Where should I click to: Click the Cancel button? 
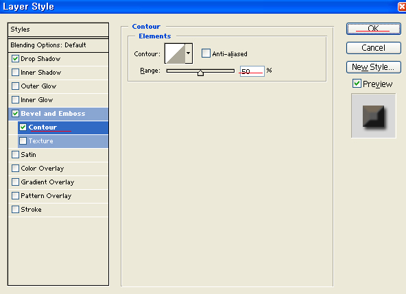[x=373, y=48]
